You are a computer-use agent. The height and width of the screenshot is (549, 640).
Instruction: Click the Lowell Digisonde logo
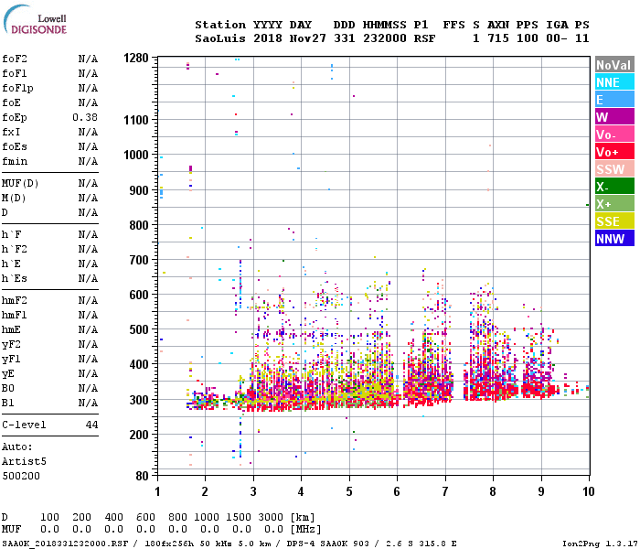pyautogui.click(x=35, y=19)
